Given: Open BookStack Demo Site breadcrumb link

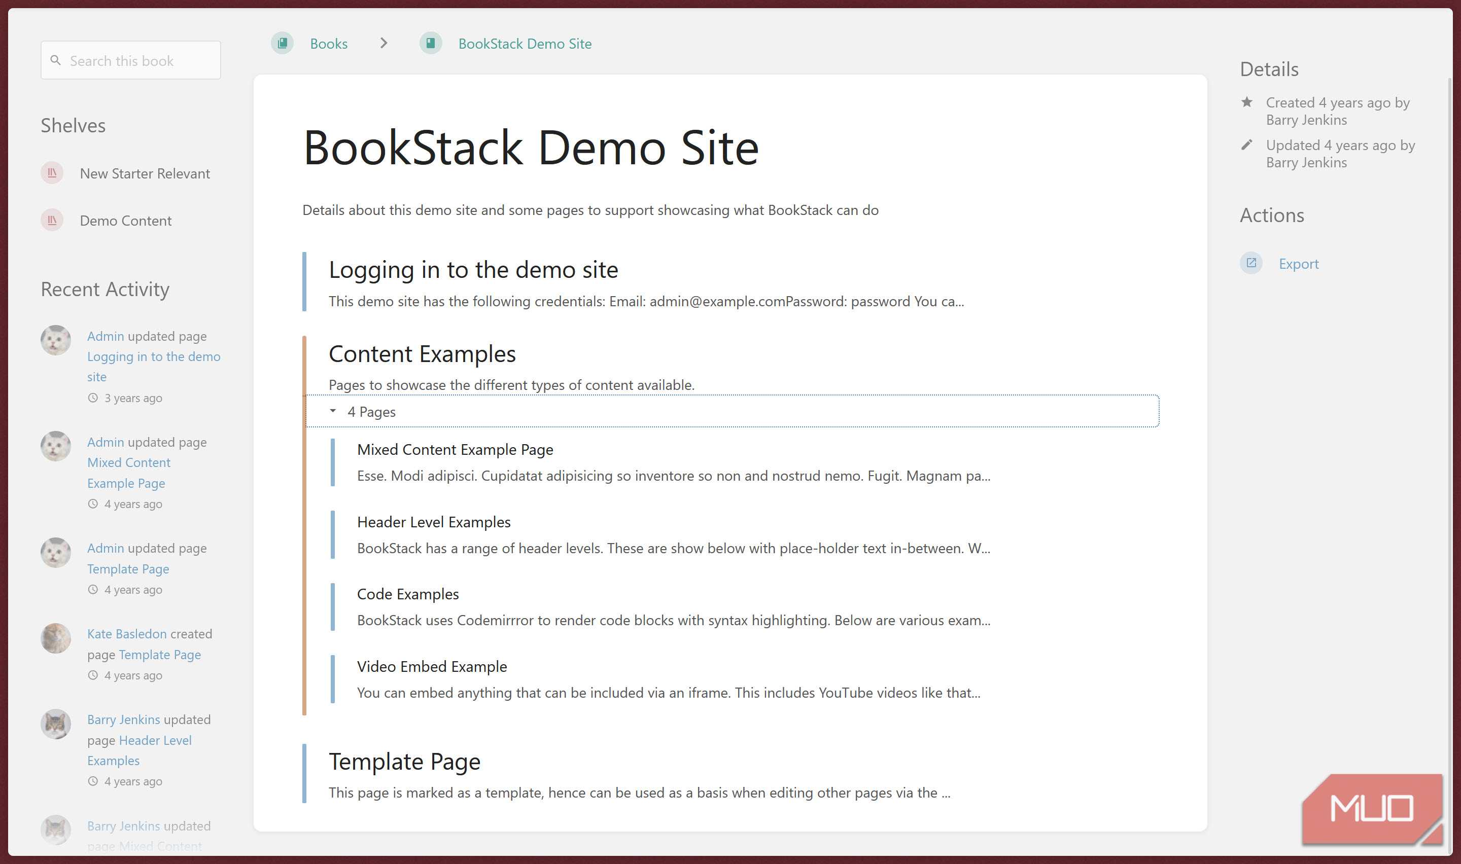Looking at the screenshot, I should [x=525, y=44].
